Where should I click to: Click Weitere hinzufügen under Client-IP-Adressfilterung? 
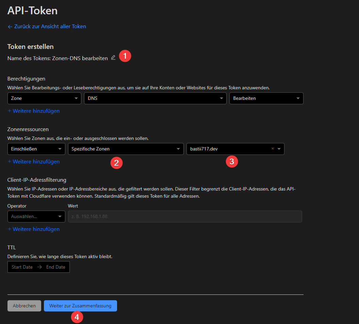pos(34,229)
